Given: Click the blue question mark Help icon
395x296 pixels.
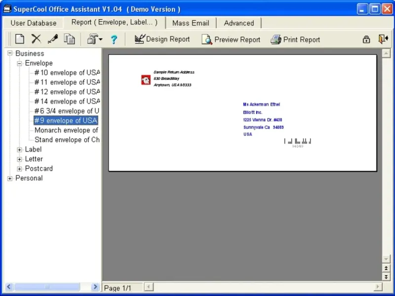Looking at the screenshot, I should [x=114, y=39].
